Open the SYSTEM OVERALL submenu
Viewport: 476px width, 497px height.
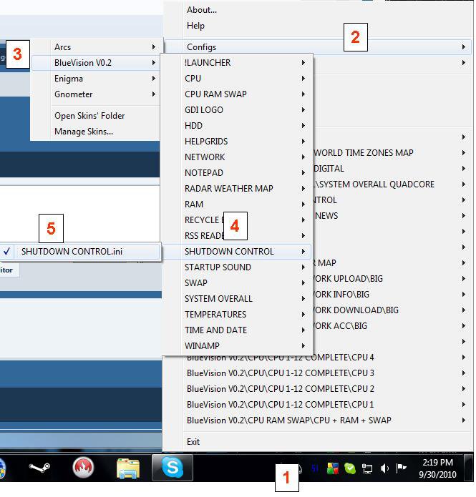[237, 299]
